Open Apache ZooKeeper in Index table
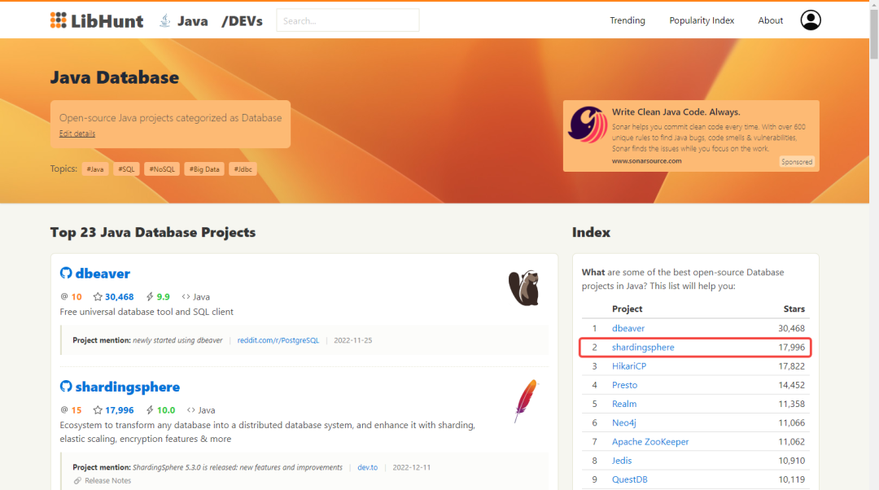The image size is (879, 490). pos(650,441)
